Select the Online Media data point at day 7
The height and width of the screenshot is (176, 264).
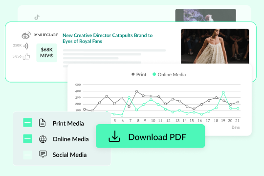(129, 97)
